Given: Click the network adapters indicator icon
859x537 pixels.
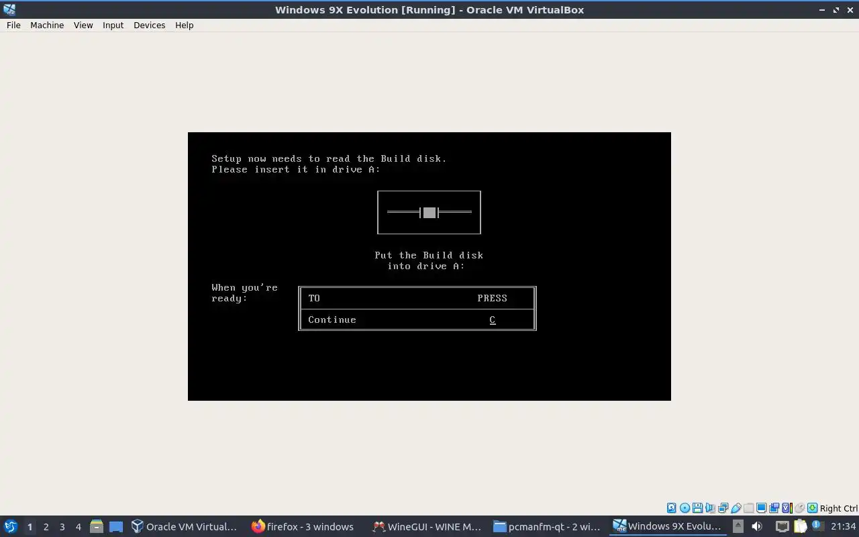Looking at the screenshot, I should tap(723, 508).
